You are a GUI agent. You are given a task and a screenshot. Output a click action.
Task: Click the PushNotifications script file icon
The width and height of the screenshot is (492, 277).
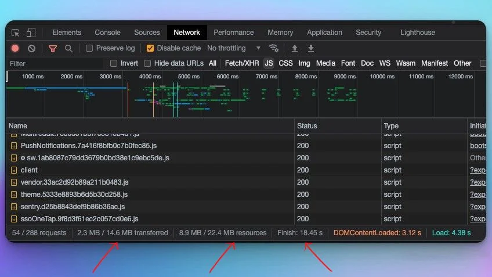click(14, 146)
